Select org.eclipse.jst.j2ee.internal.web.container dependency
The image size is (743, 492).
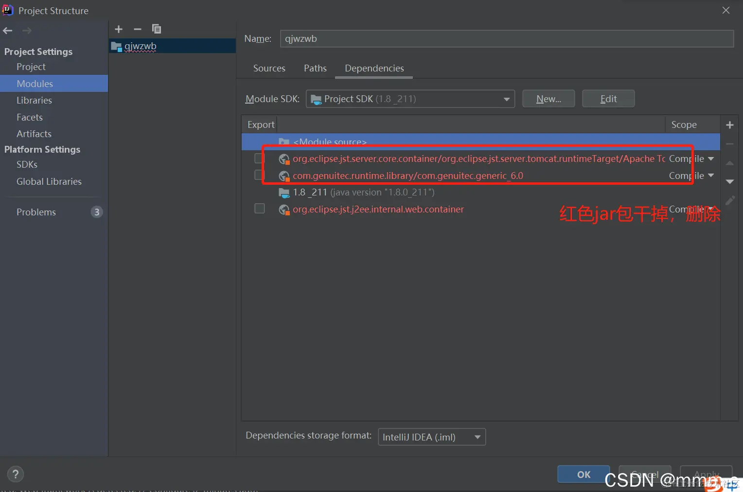tap(480, 210)
